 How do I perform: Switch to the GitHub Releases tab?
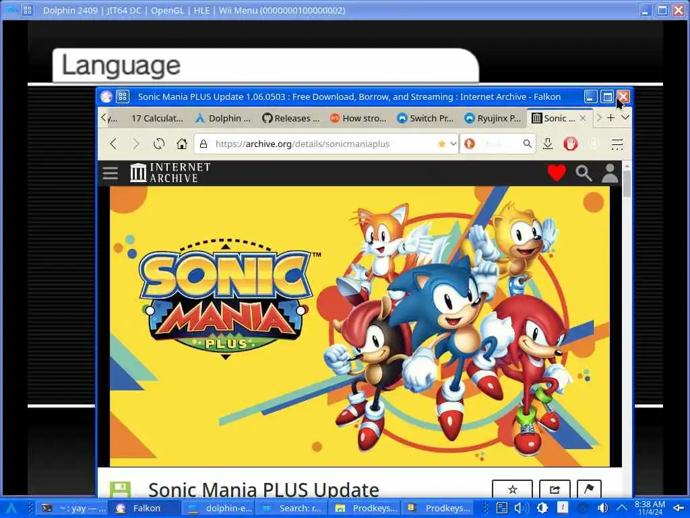pyautogui.click(x=290, y=118)
